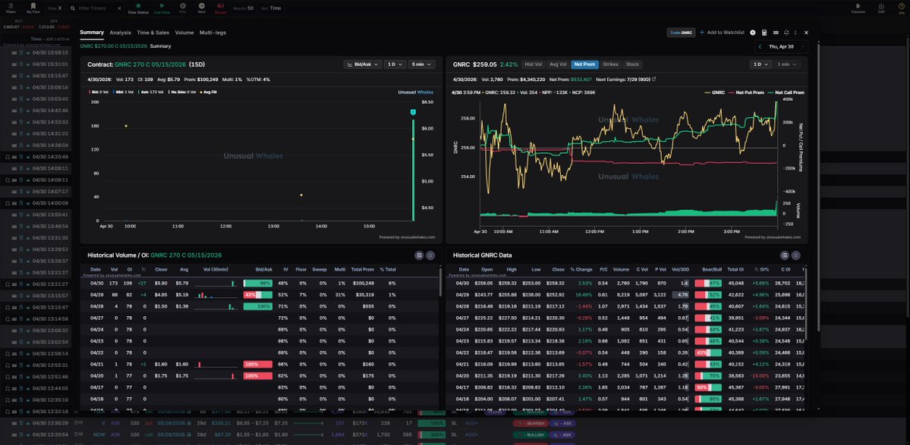Sort Historical Volume by Total Prem column
Viewport: 910px width, 445px height.
[363, 269]
